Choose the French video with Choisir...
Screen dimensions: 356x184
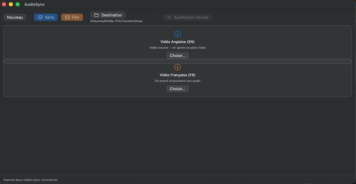coord(177,89)
